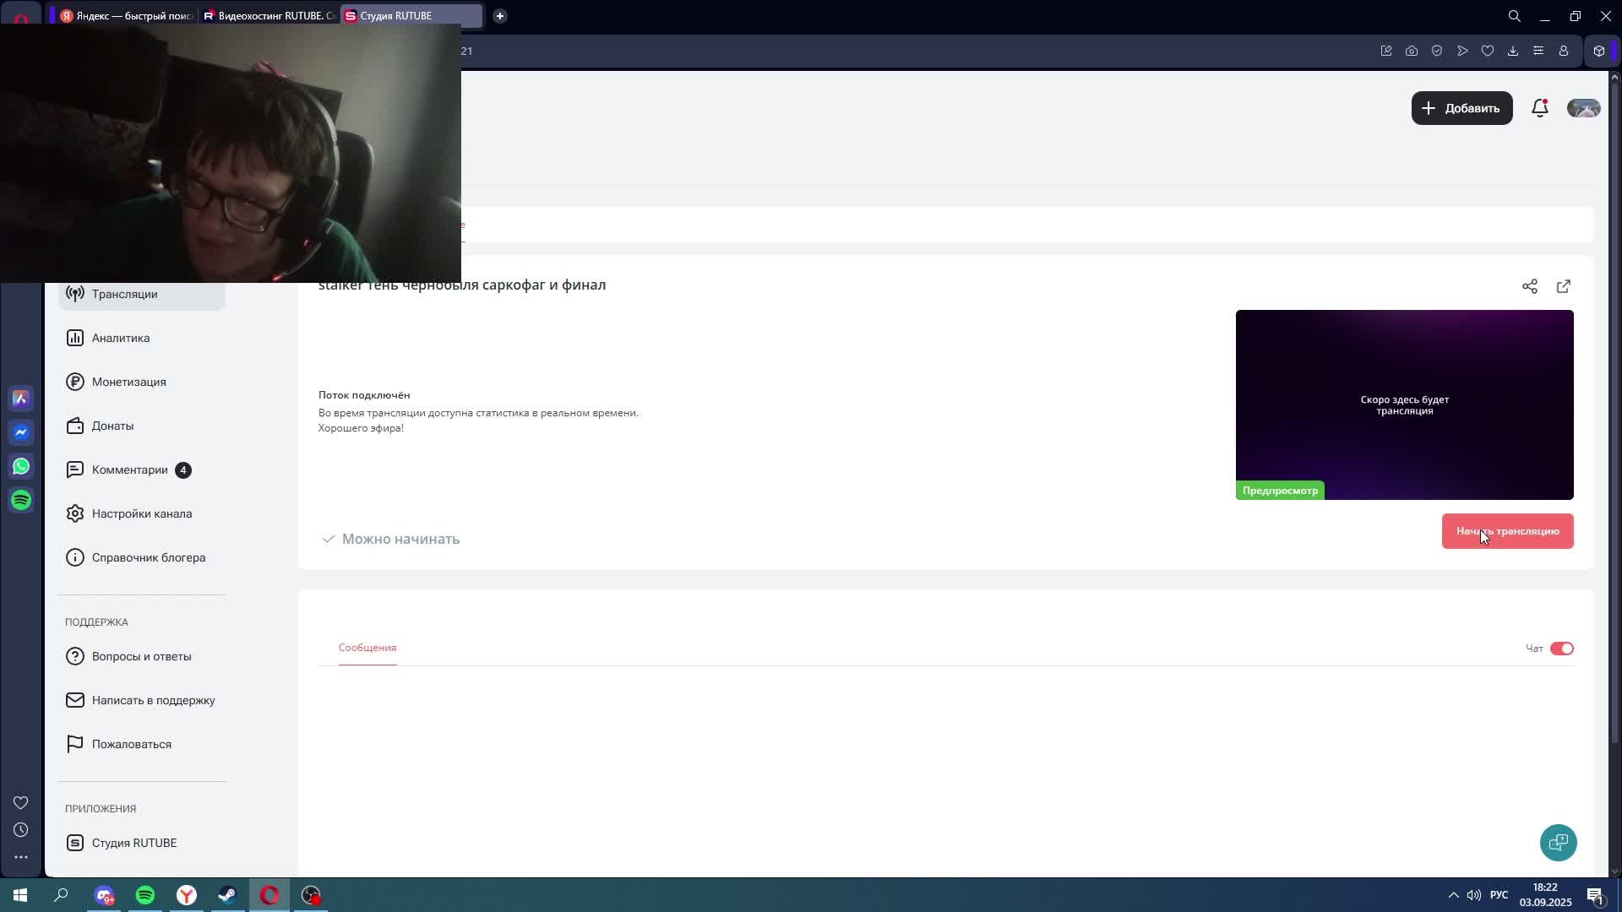Expand the Добавить menu

1461,108
